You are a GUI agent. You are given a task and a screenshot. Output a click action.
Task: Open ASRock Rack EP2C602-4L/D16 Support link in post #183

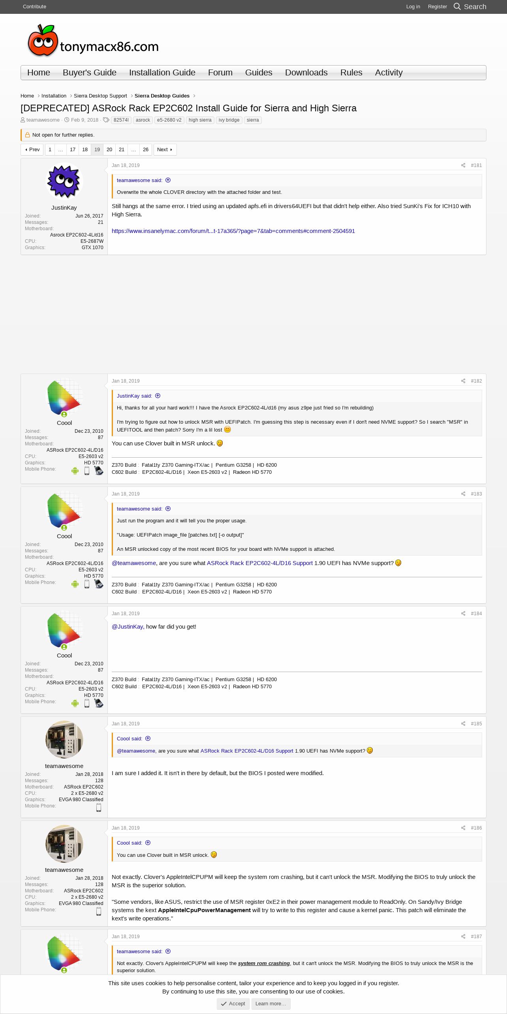pos(260,563)
